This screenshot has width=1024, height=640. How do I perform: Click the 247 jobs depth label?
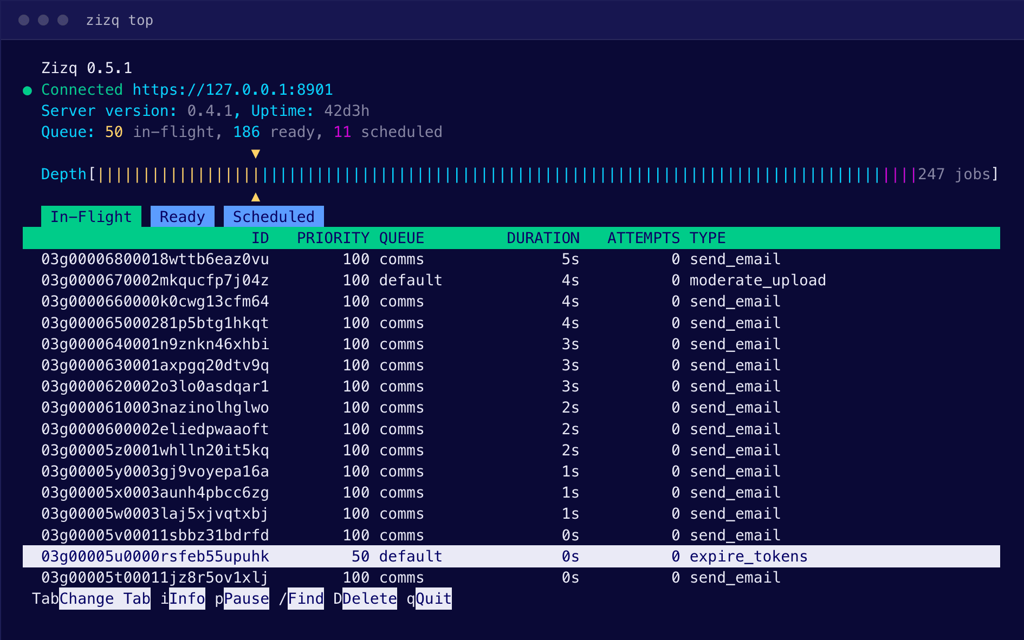click(x=954, y=174)
